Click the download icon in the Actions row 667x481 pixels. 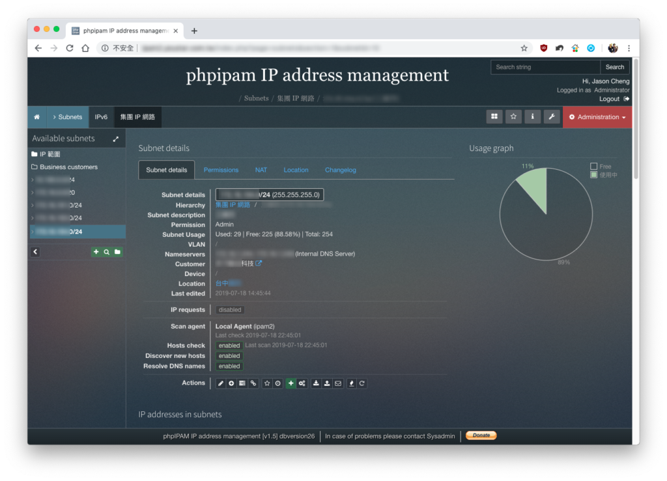(316, 383)
